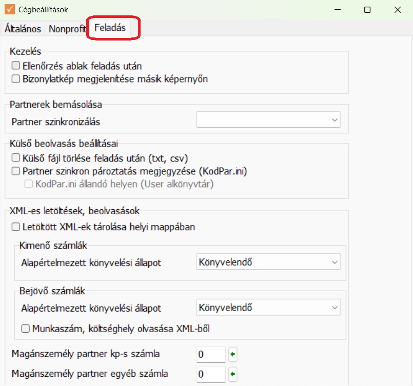
Task: Click the green arrow beside kp-s számla field
Action: coord(232,354)
